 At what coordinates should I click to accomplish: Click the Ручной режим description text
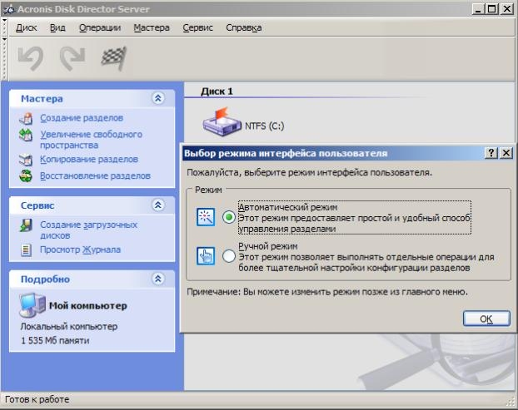(x=366, y=262)
